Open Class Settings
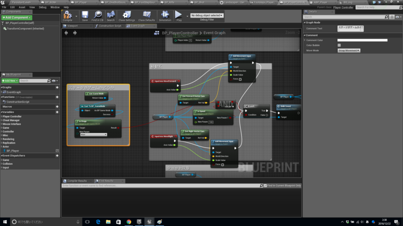This screenshot has height=226, width=403. (x=126, y=16)
